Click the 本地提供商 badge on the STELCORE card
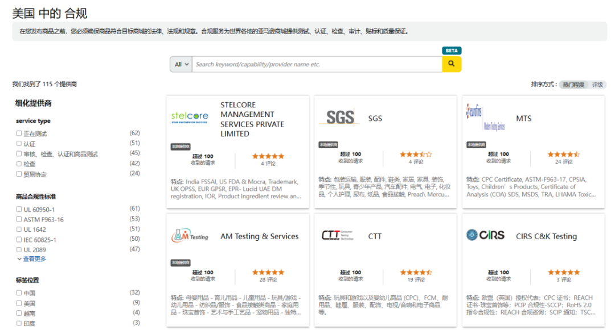 181,147
